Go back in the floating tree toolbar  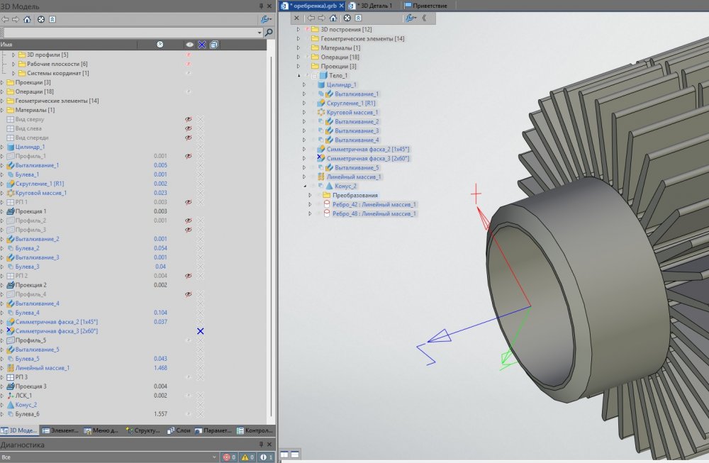point(311,18)
